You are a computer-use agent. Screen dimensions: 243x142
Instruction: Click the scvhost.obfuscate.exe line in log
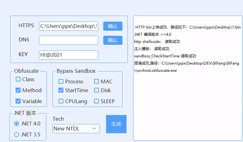[156, 71]
